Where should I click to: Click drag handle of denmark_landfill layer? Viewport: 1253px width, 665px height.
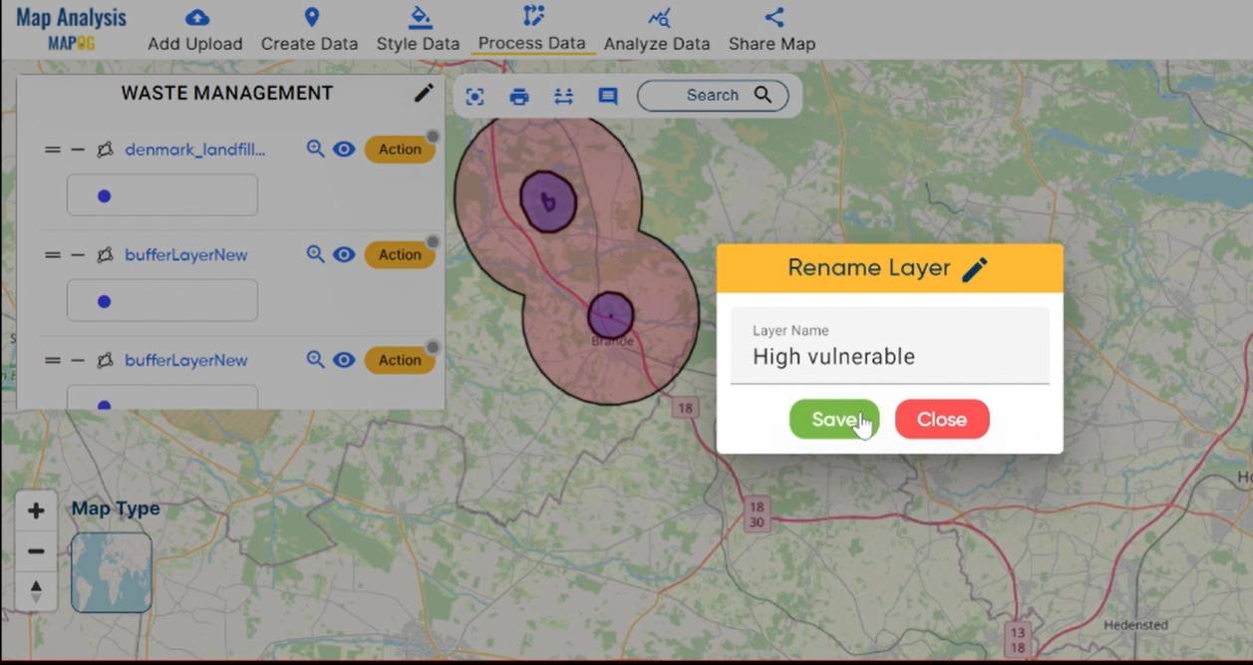pyautogui.click(x=53, y=150)
